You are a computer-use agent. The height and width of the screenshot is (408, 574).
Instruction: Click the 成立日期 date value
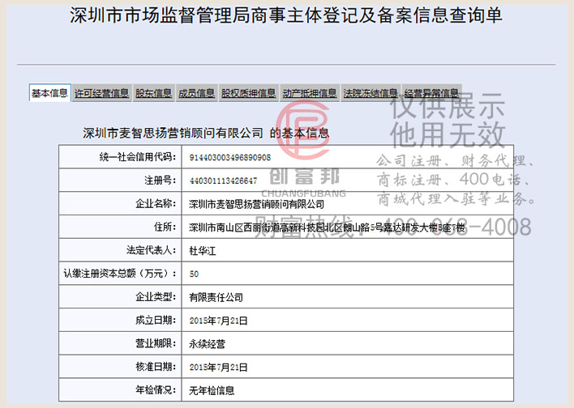point(219,321)
